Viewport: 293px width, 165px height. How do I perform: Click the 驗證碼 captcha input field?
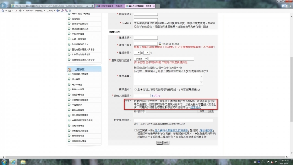pos(142,95)
